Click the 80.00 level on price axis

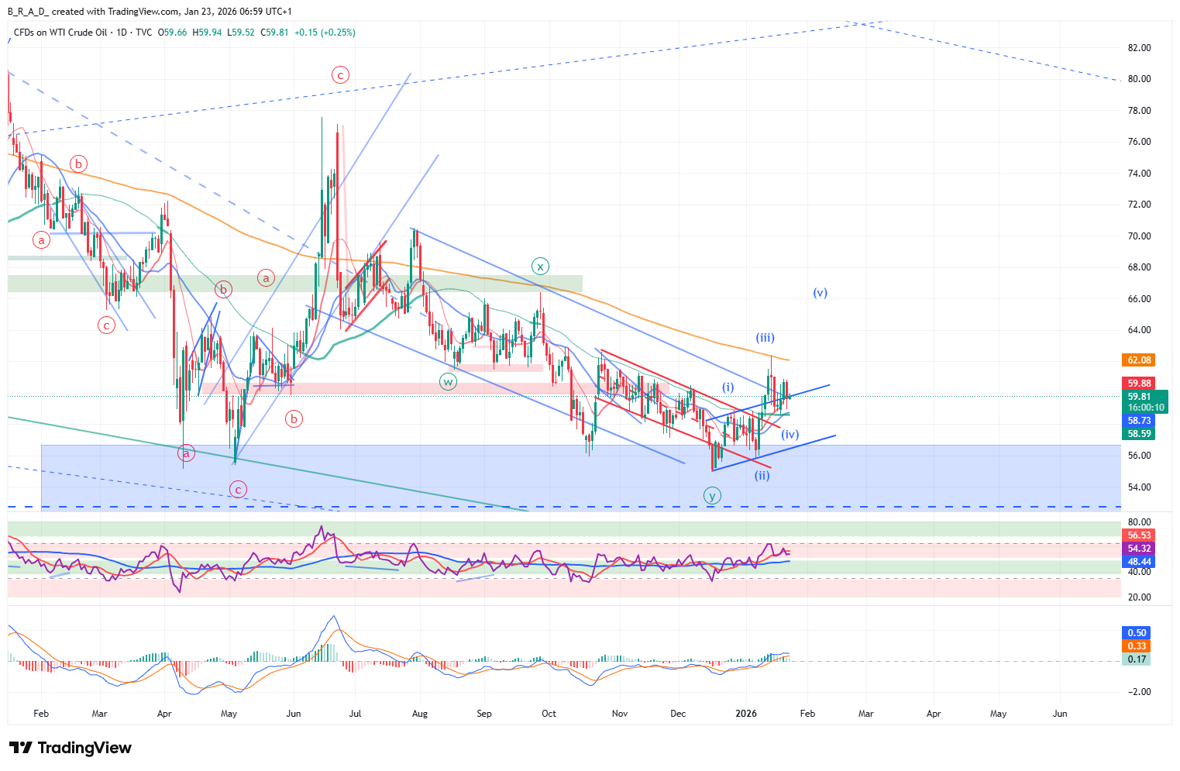click(1139, 79)
